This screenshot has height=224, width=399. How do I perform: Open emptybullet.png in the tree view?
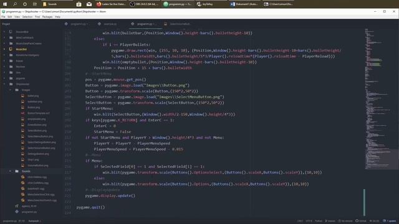tap(37, 119)
